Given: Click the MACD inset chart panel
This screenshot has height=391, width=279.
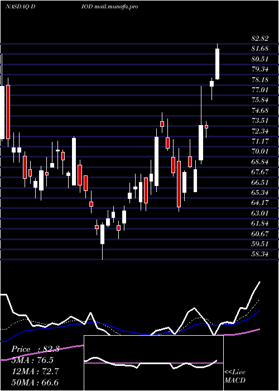Looking at the screenshot, I should click(x=153, y=363).
